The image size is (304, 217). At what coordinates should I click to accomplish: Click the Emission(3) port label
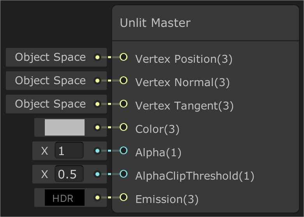tap(167, 199)
